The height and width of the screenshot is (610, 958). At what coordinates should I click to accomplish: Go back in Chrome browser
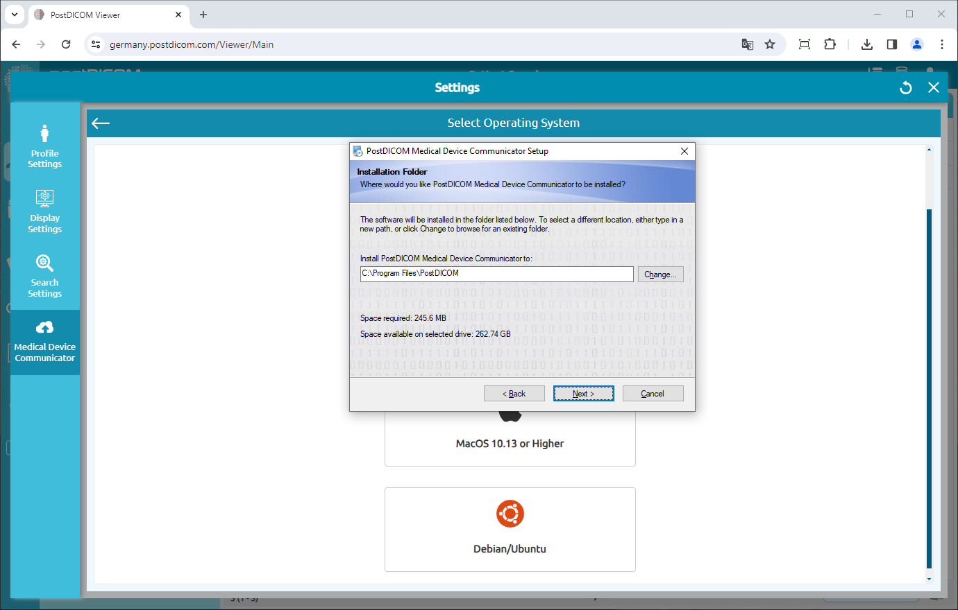16,44
